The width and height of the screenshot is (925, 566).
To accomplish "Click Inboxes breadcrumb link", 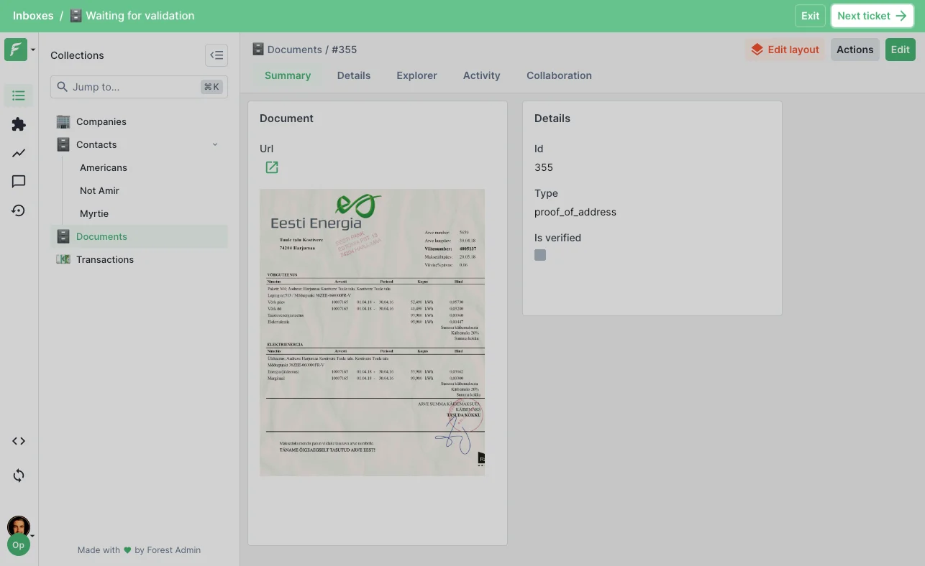I will click(33, 16).
